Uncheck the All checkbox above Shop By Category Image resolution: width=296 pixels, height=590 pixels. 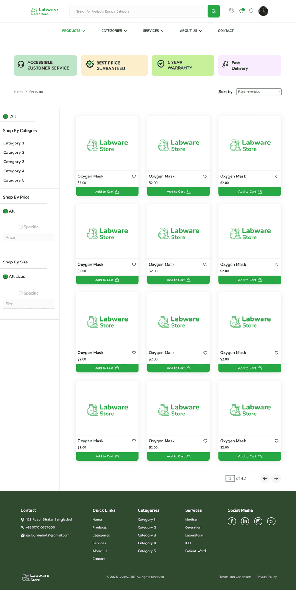pos(5,116)
